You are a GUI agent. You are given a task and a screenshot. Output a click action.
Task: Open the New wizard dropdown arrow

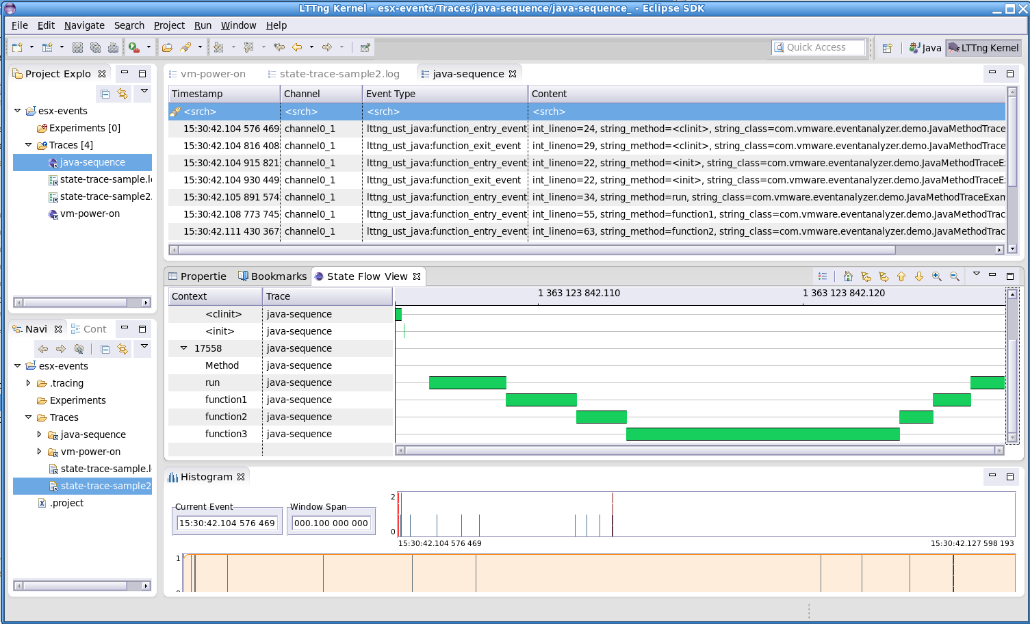tap(31, 47)
